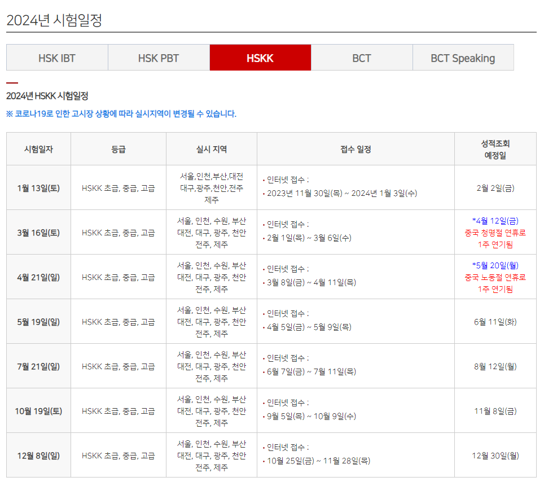Click 인터넷 접수 label in the 7월 21일 row
Viewport: 544px width, 486px height.
pos(288,358)
